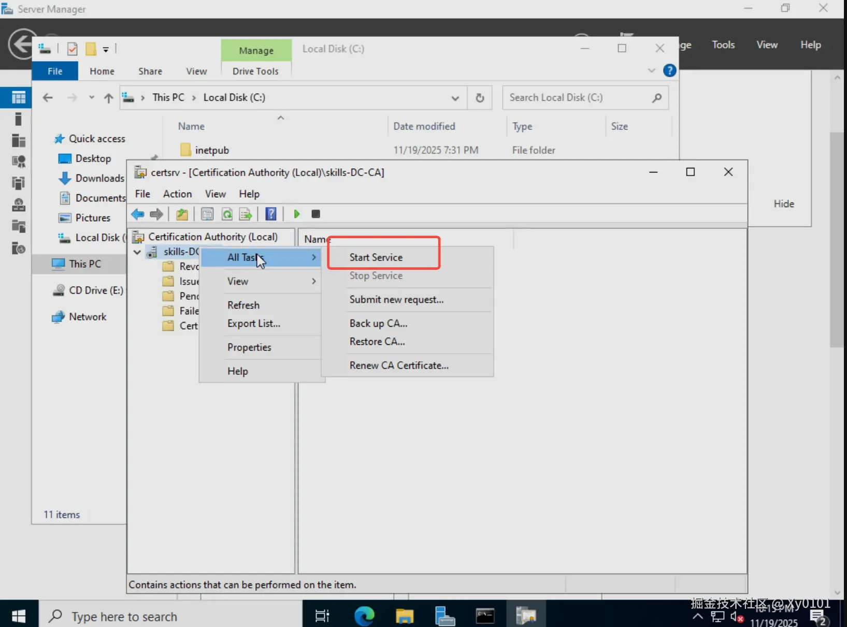Select the inetpub folder
Viewport: 847px width, 627px height.
point(212,150)
